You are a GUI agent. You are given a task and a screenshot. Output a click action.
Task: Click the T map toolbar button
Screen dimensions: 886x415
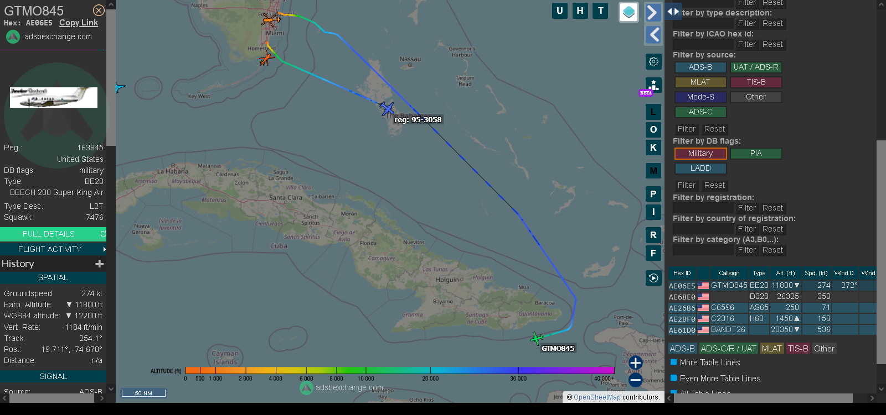pyautogui.click(x=601, y=10)
